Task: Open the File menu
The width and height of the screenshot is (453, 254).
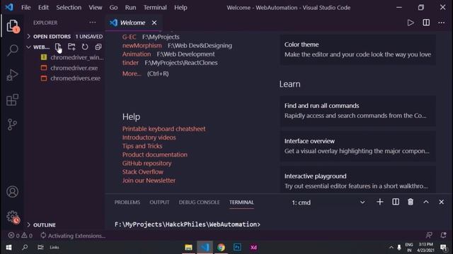Action: coord(25,8)
